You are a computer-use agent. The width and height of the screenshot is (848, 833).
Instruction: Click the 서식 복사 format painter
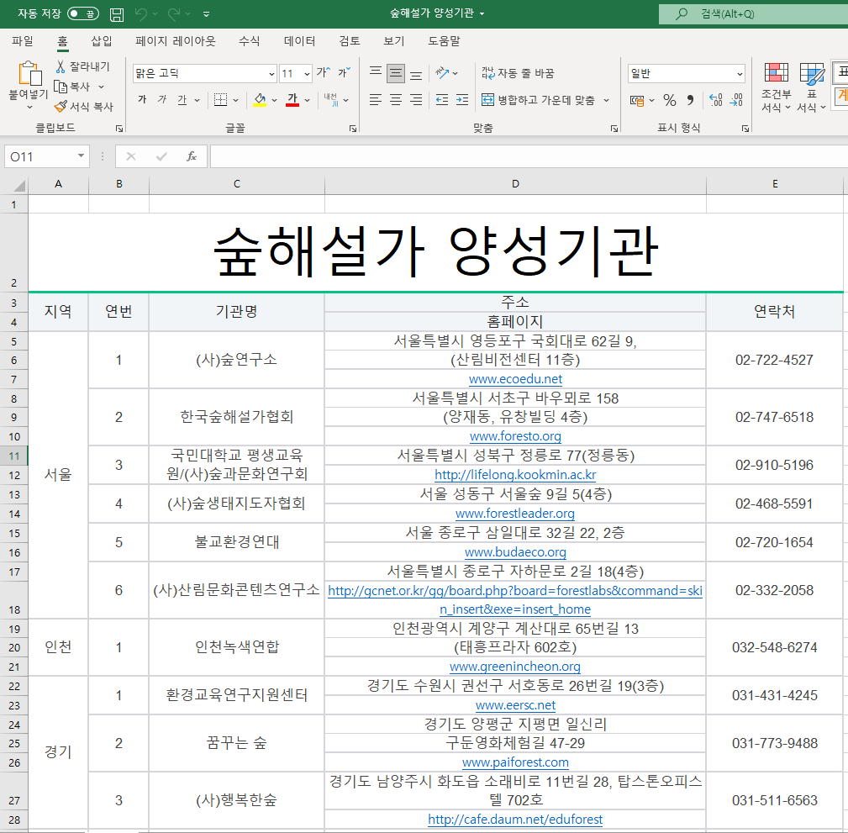click(x=84, y=107)
